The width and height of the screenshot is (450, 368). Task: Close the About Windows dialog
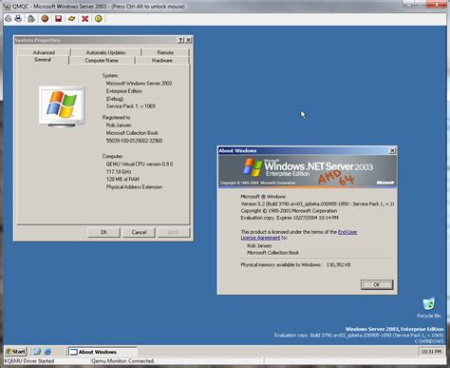[x=392, y=150]
